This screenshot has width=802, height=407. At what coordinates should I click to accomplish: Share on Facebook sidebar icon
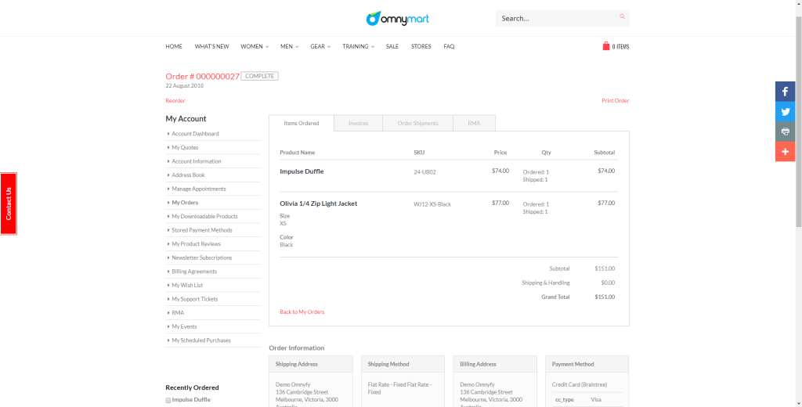(785, 92)
